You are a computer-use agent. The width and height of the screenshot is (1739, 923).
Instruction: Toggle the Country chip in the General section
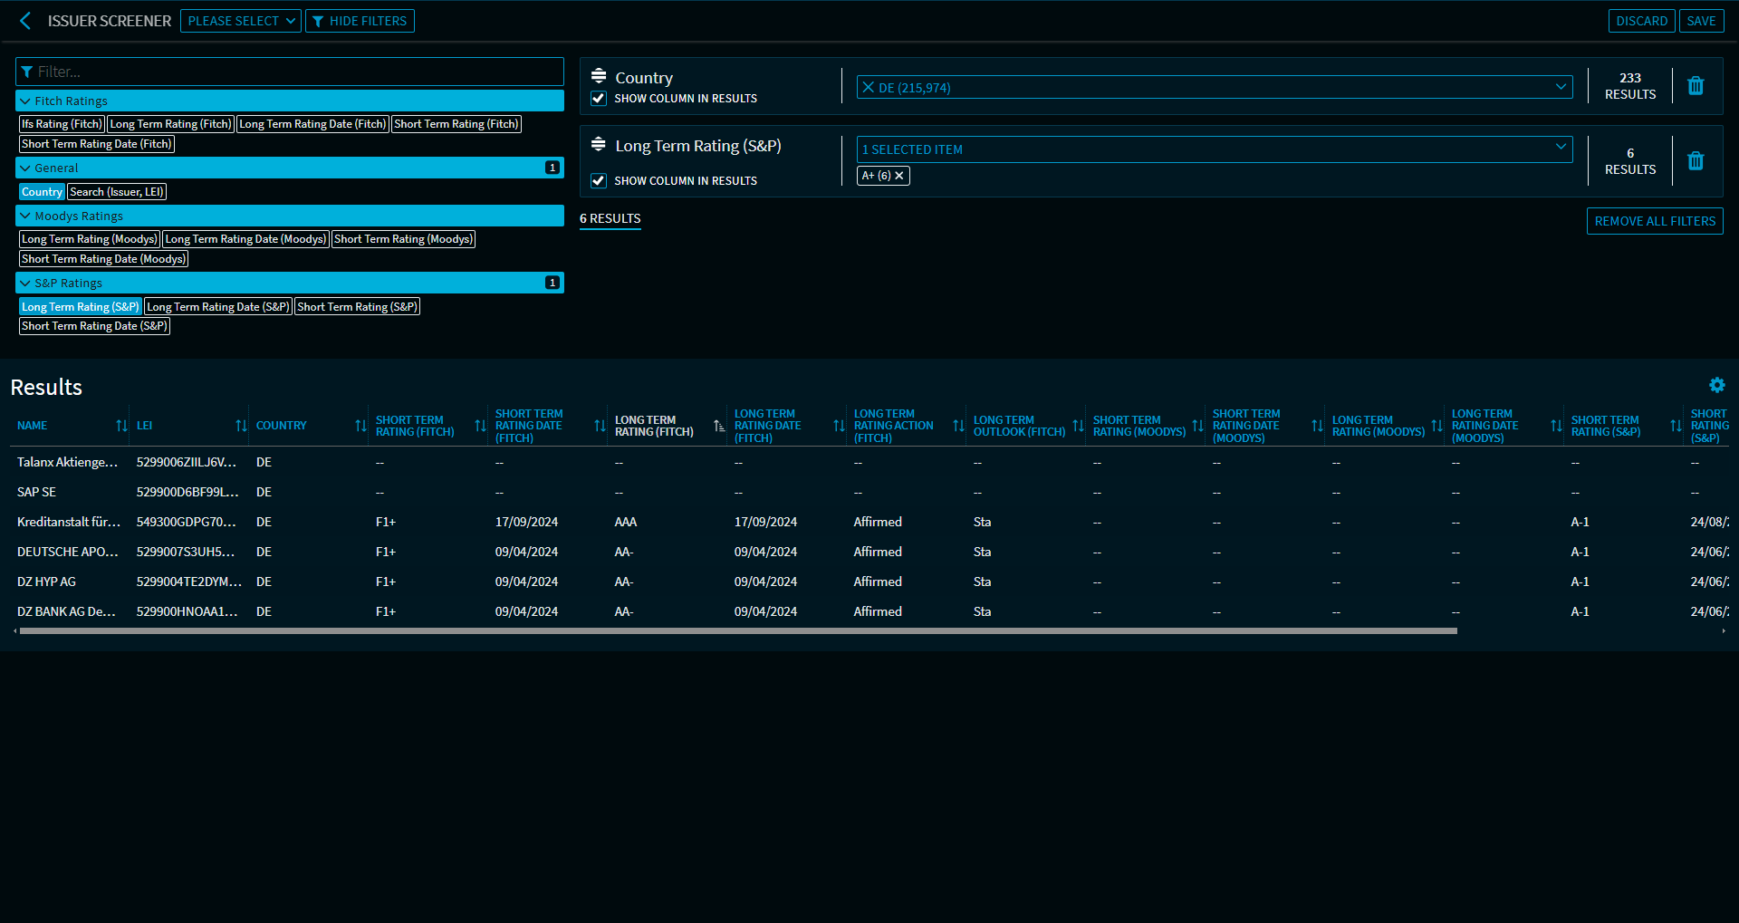[42, 191]
